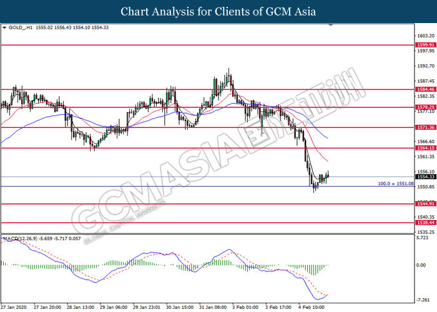The image size is (437, 312).
Task: Click the 1544.91 support level label
Action: [x=426, y=203]
